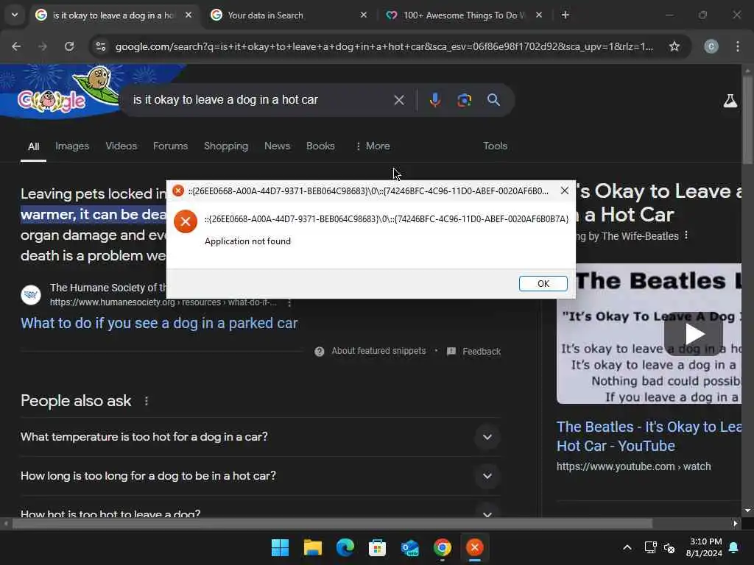
Task: Open People also ask options menu
Action: click(147, 401)
